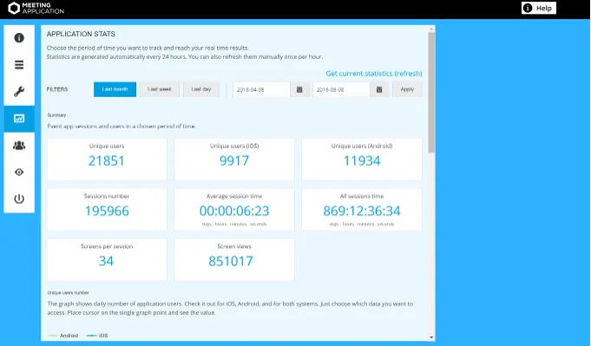Click Get current statistics (refresh) link

374,74
